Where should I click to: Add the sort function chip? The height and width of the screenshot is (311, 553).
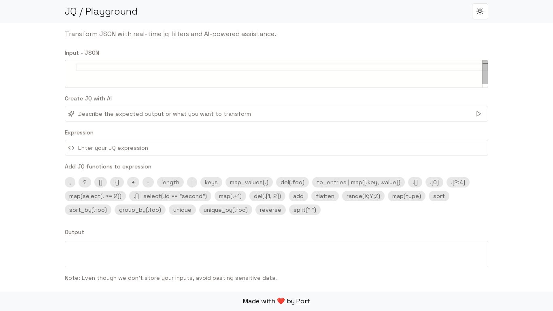tap(439, 196)
